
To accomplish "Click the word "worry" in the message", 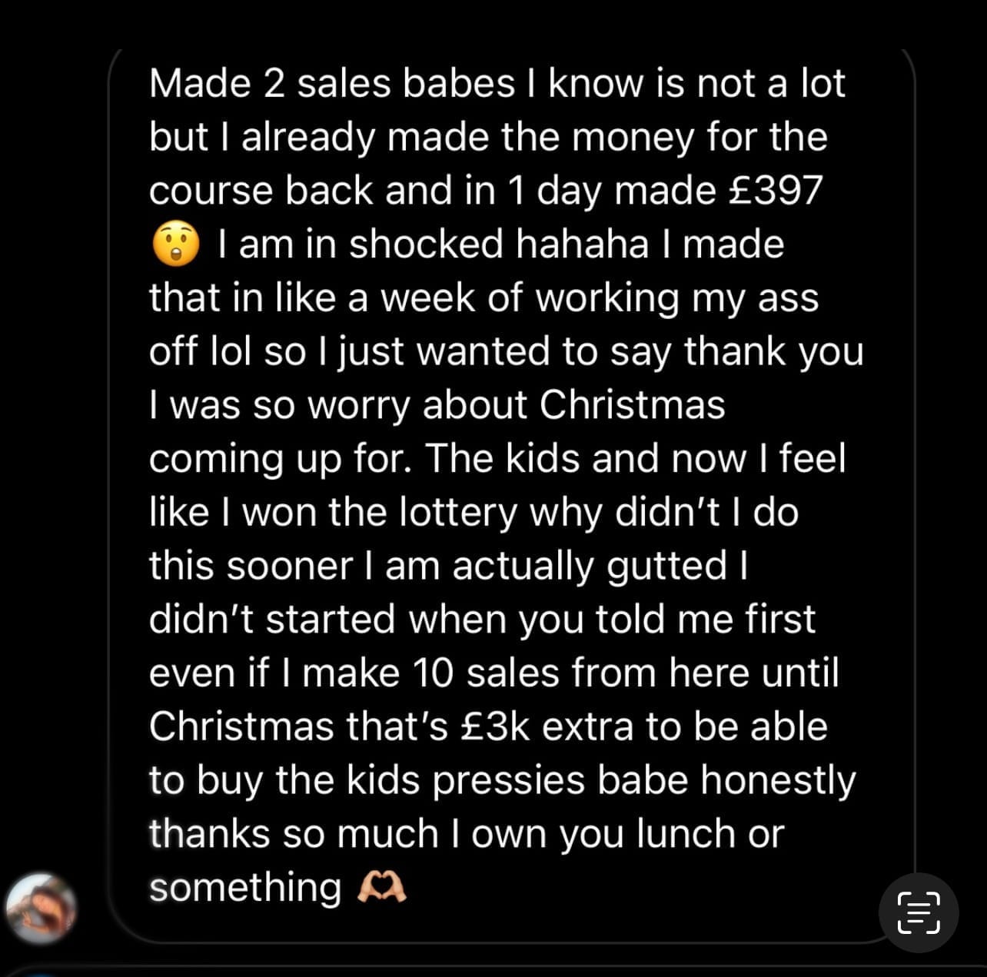I will tap(358, 405).
